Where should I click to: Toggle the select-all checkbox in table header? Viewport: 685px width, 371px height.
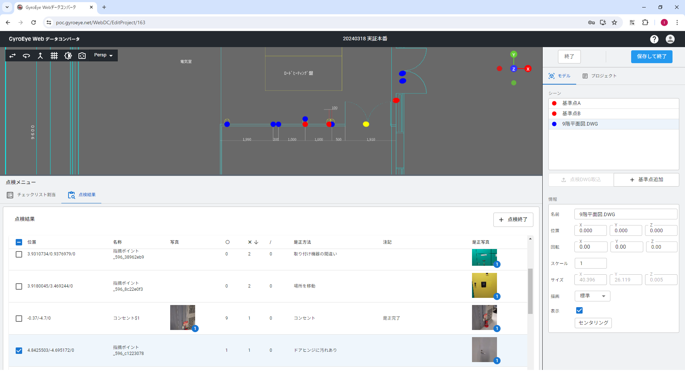pos(19,243)
